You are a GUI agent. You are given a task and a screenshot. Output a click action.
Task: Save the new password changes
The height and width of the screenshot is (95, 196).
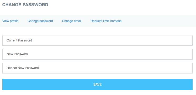tap(97, 85)
